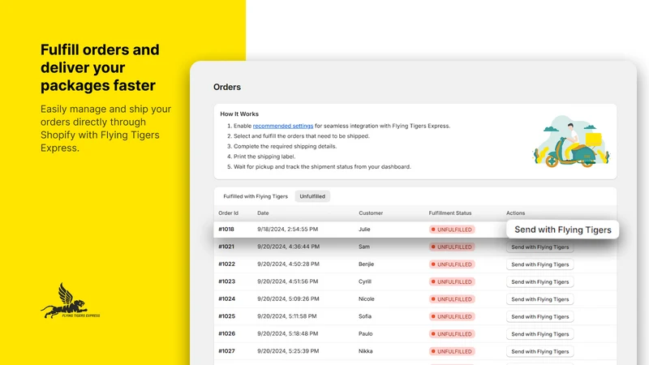Viewport: 649px width, 365px height.
Task: Click customer name Paulo
Action: (366, 333)
